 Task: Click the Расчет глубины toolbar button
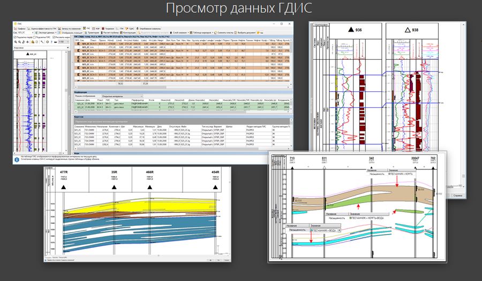tap(110, 33)
